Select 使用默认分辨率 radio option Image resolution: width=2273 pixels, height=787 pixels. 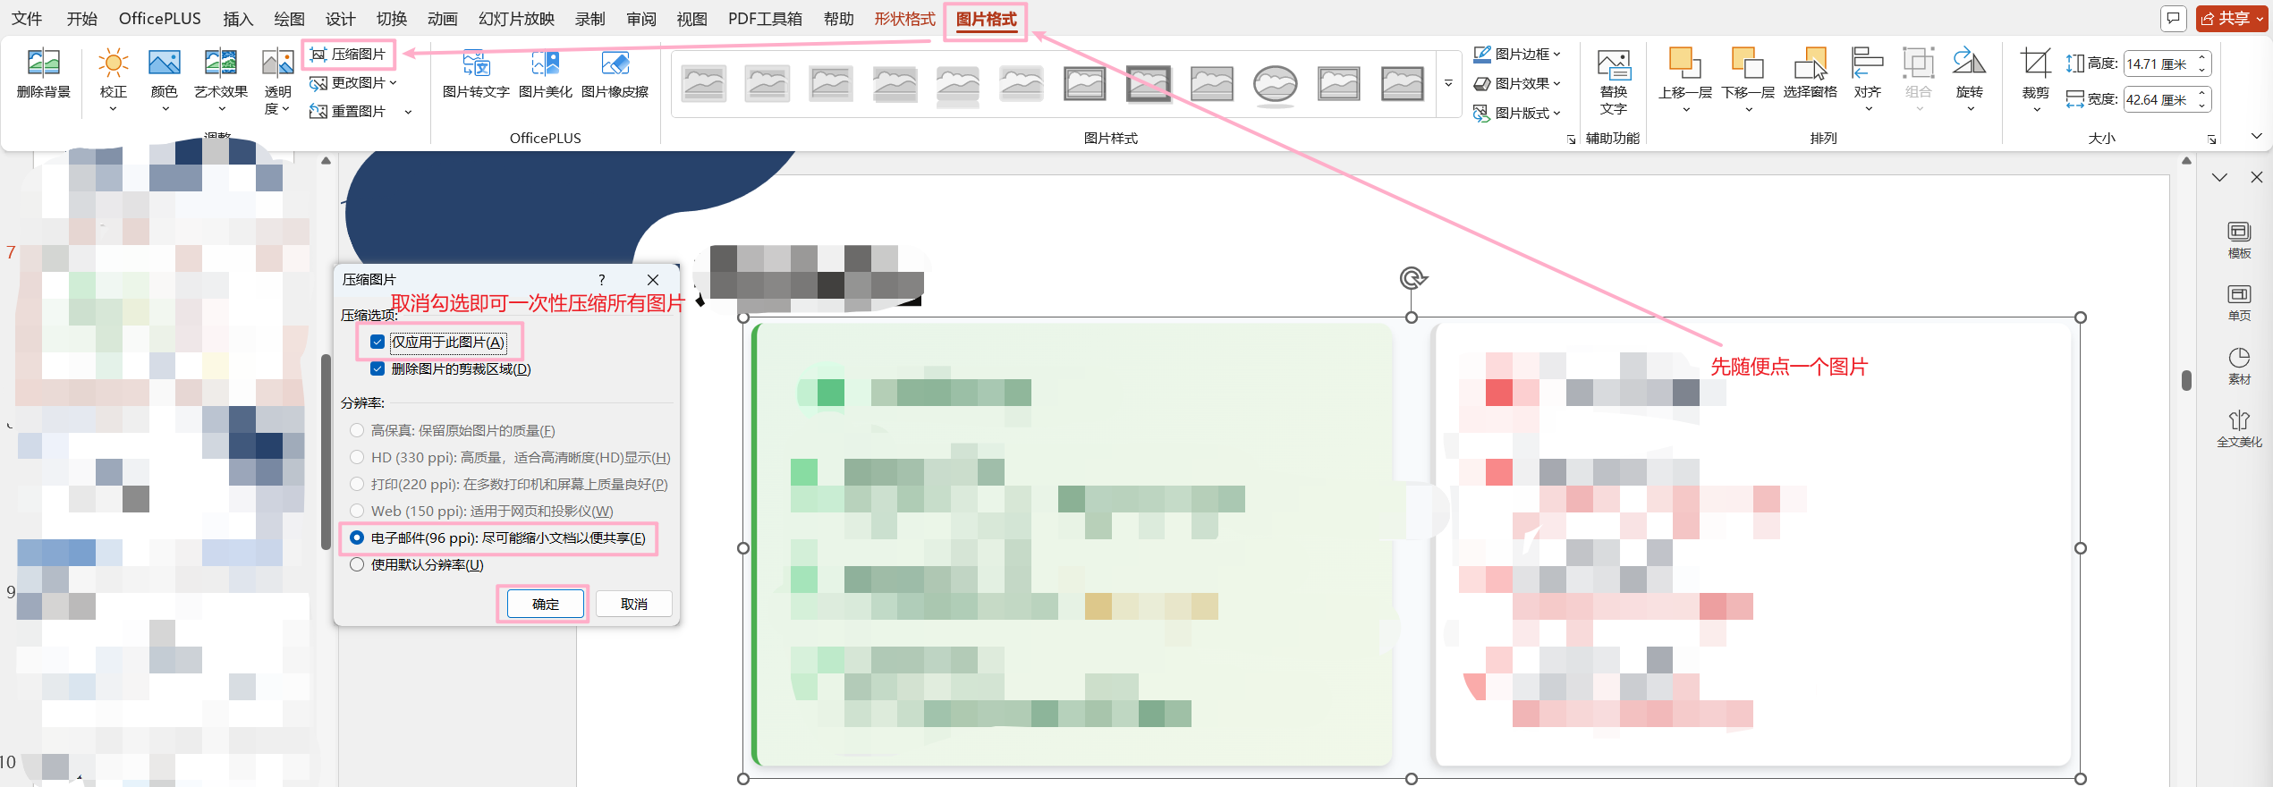(x=357, y=565)
